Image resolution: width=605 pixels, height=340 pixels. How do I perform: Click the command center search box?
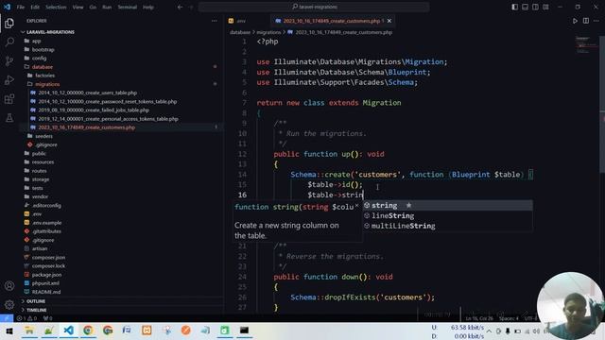point(314,7)
